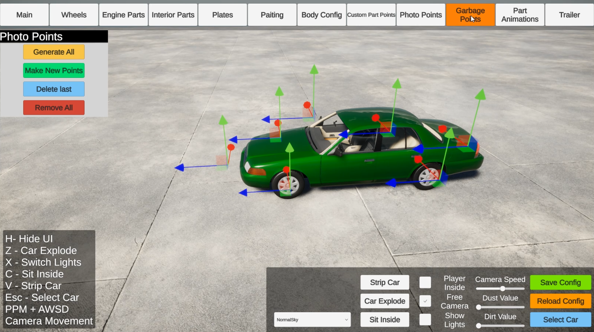594x332 pixels.
Task: Click tallest green arrow above windshield
Action: 314,69
